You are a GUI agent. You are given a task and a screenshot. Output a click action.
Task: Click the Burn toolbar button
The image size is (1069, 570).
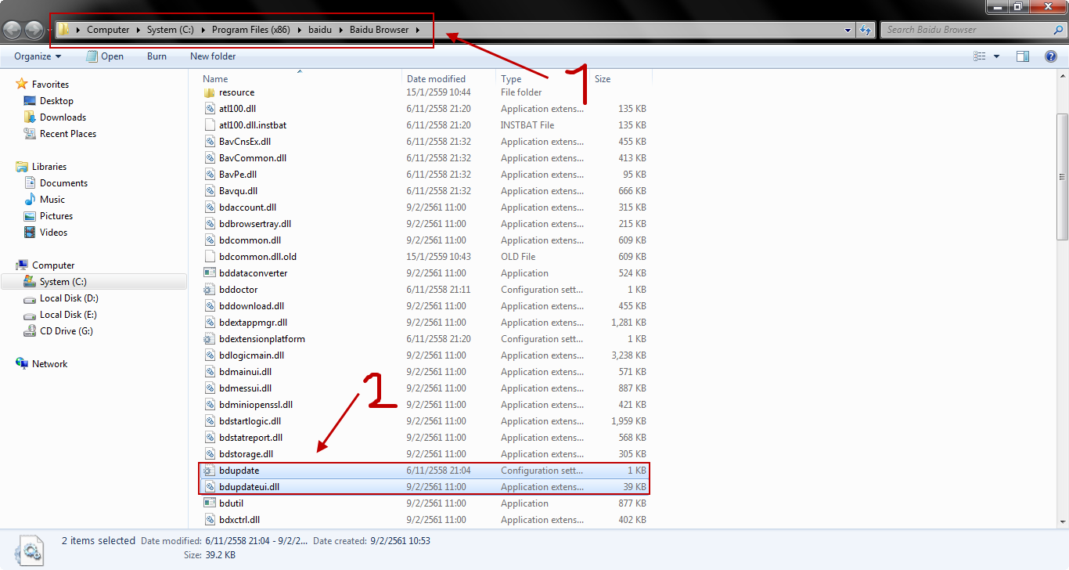point(157,56)
